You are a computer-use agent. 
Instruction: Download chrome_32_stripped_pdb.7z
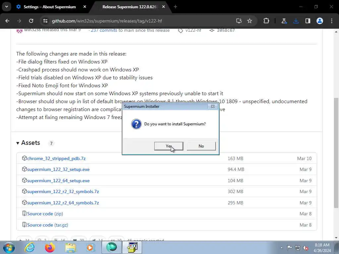pyautogui.click(x=56, y=158)
